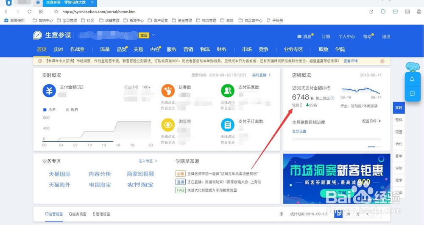Expand the 主店 shop switcher chevron

point(153,35)
